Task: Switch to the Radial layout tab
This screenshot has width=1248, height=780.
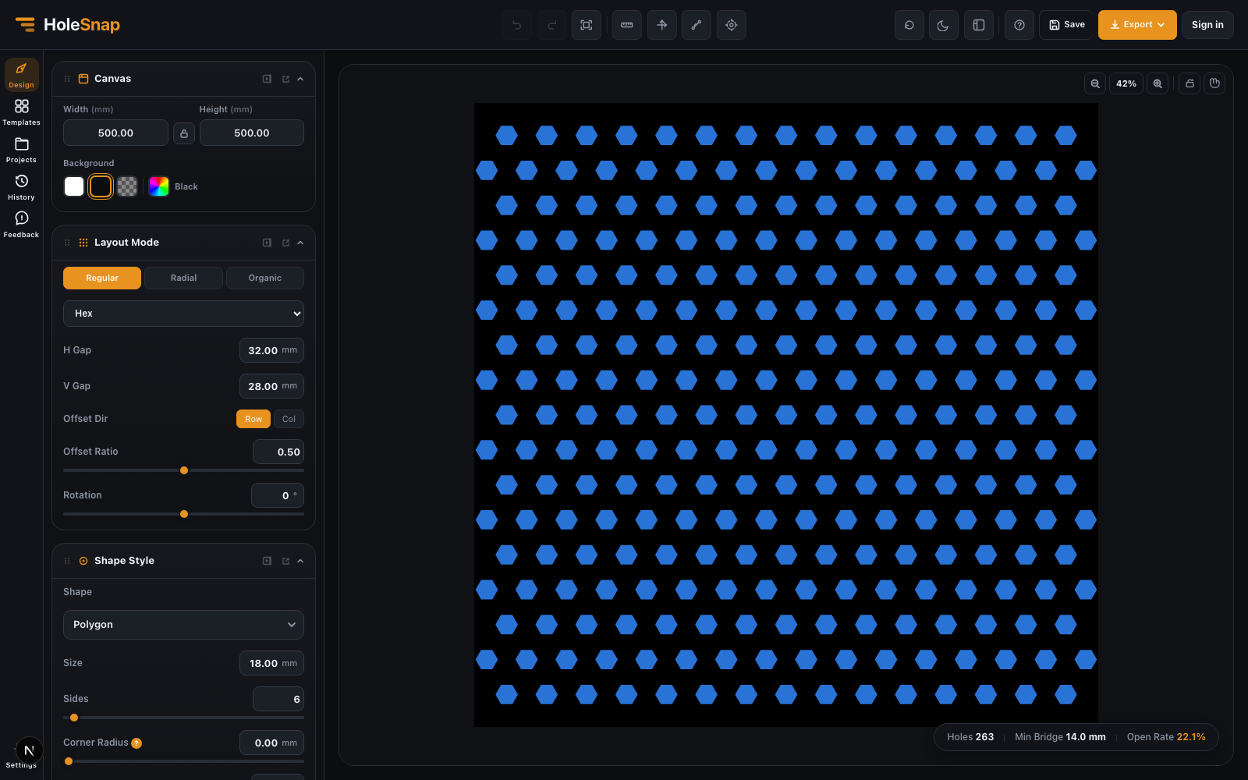Action: 184,278
